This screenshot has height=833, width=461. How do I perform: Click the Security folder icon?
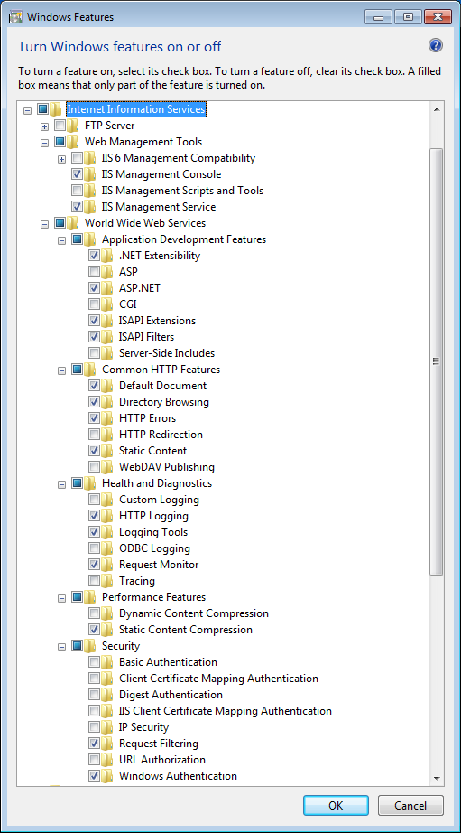(89, 646)
